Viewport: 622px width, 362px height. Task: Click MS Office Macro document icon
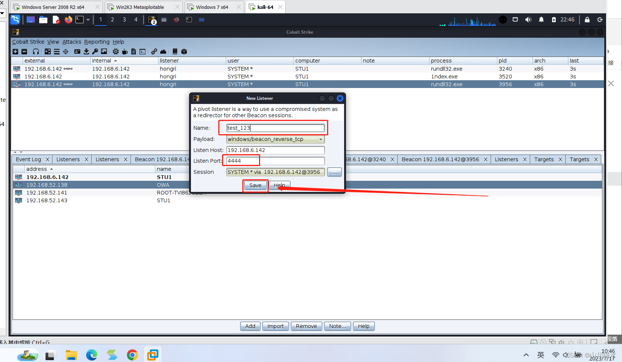134,51
